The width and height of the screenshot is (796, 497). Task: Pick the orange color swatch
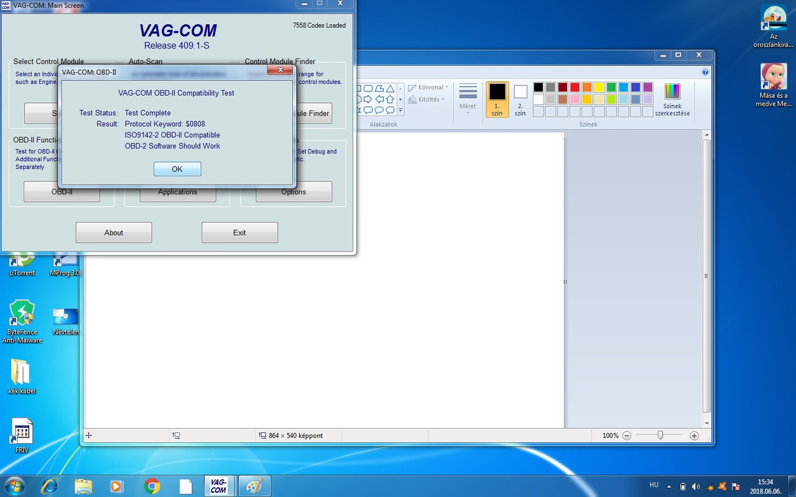[587, 88]
